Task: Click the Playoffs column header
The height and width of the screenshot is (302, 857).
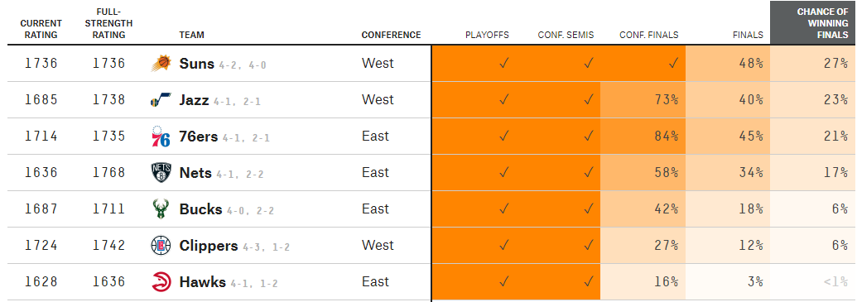Action: [x=487, y=35]
